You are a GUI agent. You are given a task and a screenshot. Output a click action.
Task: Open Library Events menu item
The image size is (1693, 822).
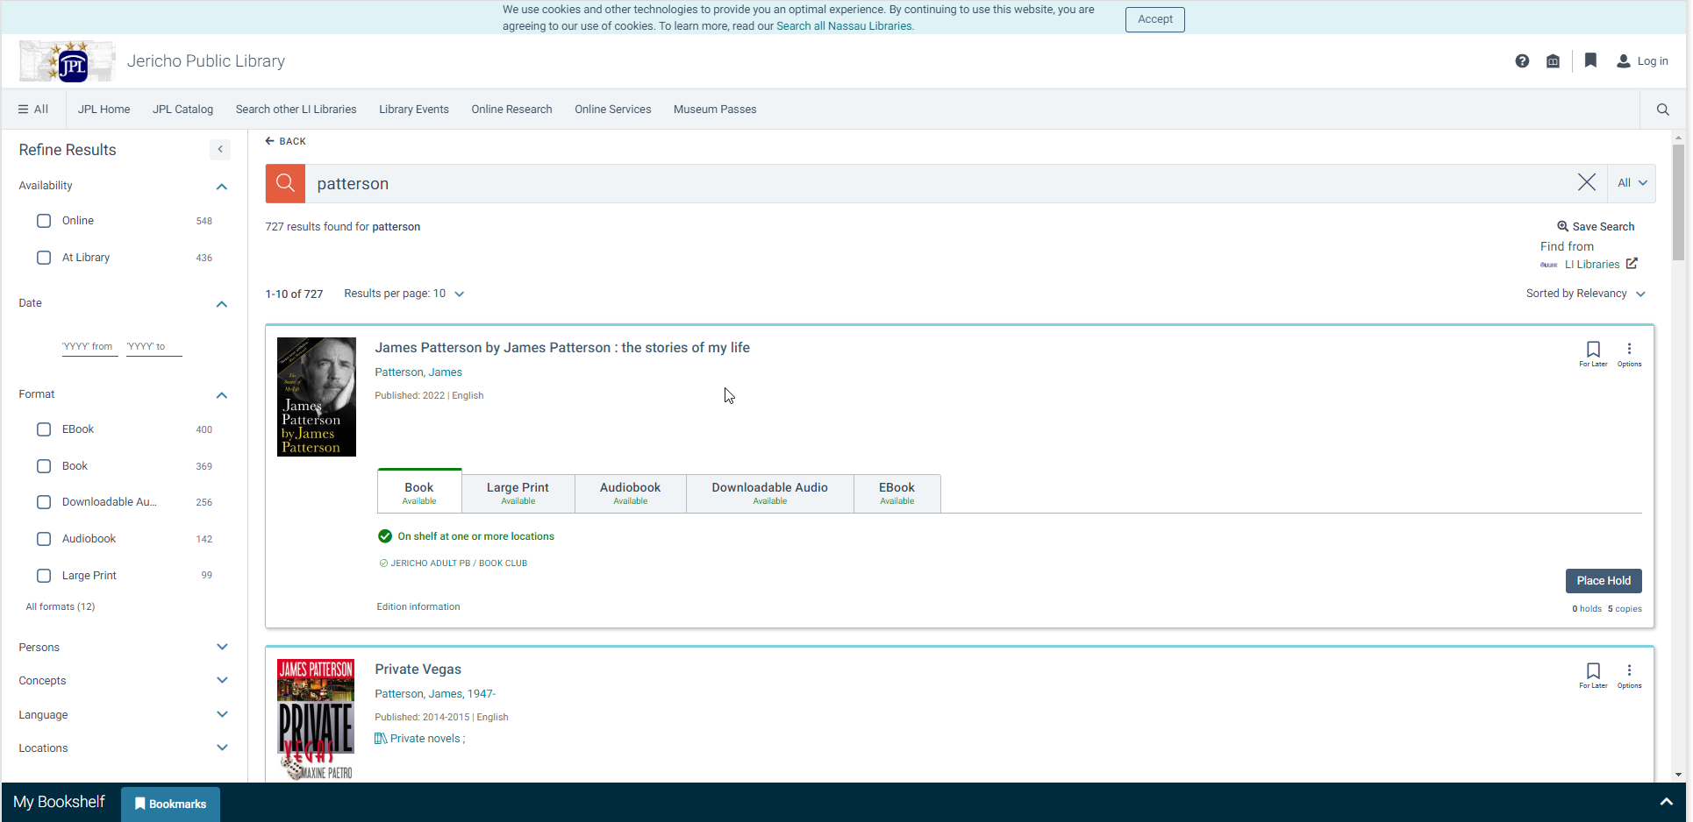click(x=413, y=110)
